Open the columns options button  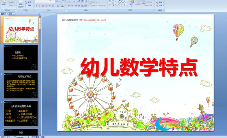(86, 5)
